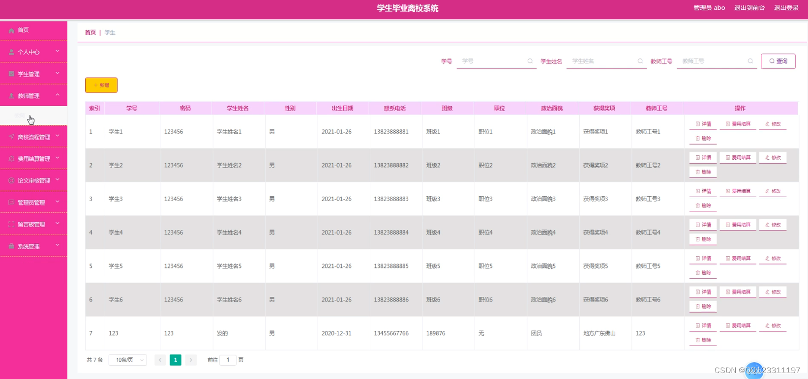Select page 1 in pagination

[x=176, y=360]
